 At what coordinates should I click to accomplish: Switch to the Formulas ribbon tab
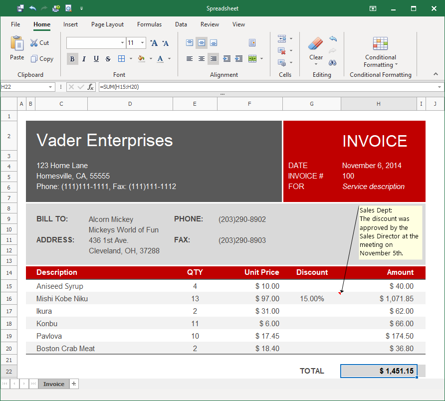(149, 24)
